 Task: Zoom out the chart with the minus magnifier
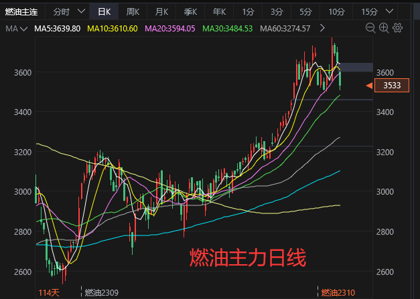pos(370,28)
